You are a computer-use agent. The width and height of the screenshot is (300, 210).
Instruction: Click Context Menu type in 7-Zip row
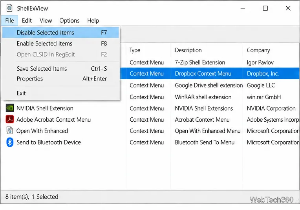click(x=146, y=62)
